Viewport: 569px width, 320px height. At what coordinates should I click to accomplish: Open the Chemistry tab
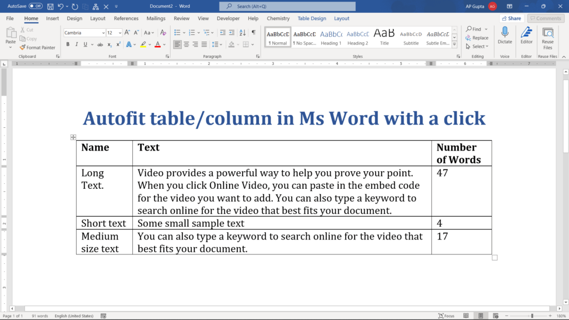coord(278,18)
